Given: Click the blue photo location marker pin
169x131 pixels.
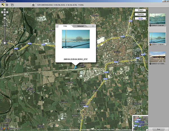Looking at the screenshot, I should (x=75, y=67).
